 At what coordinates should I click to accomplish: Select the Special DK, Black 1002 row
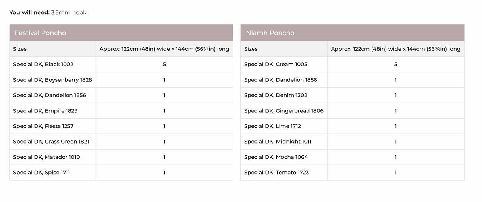121,64
